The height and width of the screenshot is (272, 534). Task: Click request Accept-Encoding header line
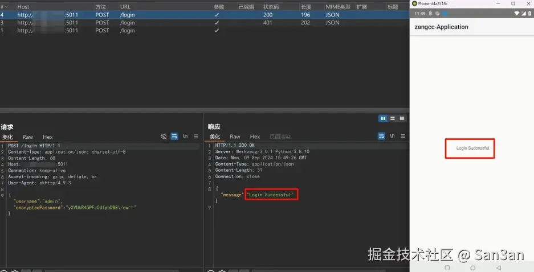click(x=52, y=176)
